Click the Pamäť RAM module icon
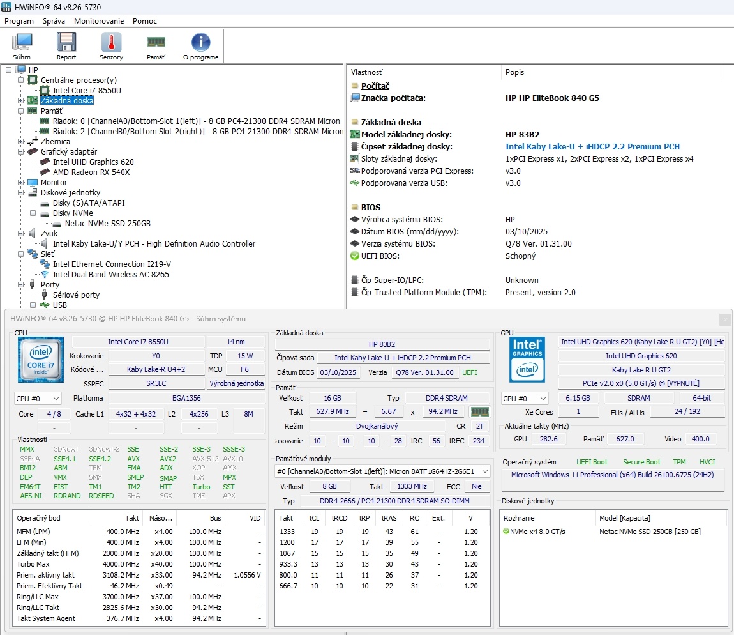 155,42
